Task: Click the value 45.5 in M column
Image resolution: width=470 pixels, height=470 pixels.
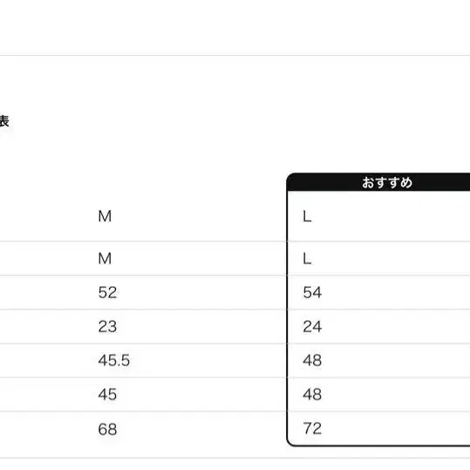Action: [x=114, y=360]
